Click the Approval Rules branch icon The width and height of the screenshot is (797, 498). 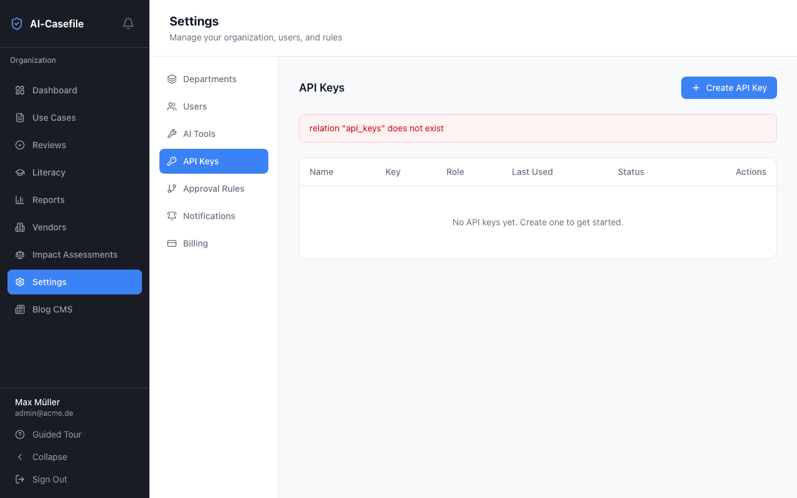click(x=171, y=189)
